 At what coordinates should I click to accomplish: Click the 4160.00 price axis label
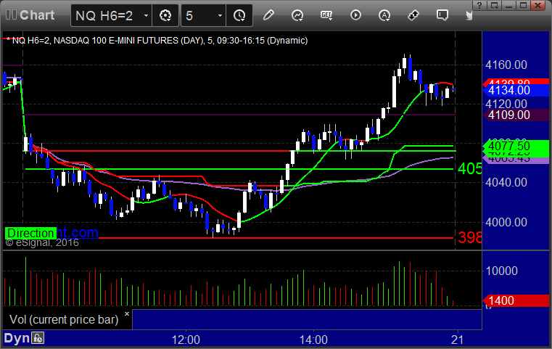coord(506,65)
